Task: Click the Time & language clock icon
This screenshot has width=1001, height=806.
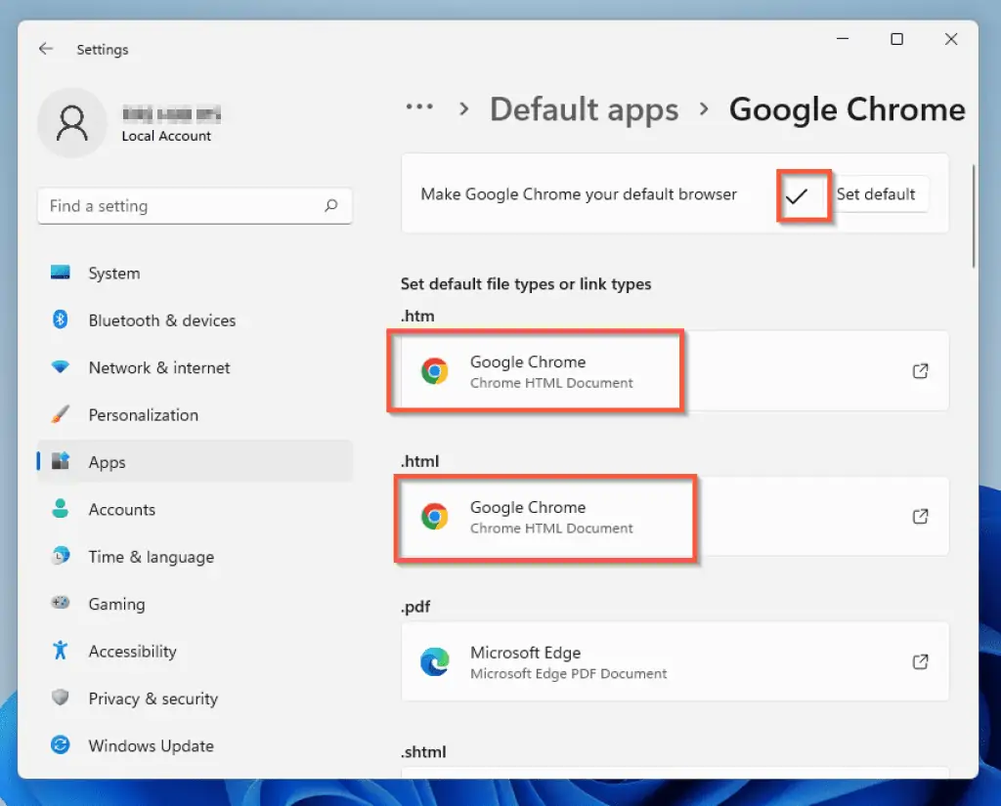Action: [x=61, y=556]
